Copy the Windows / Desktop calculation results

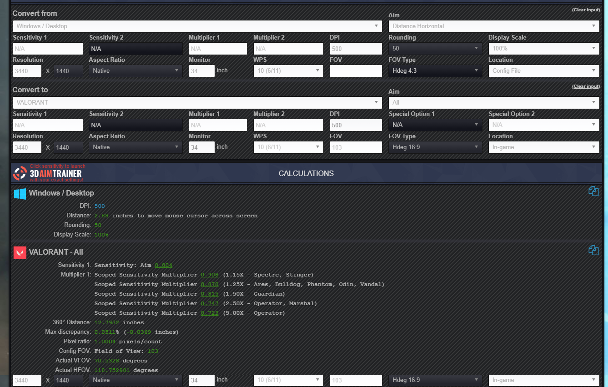coord(593,191)
